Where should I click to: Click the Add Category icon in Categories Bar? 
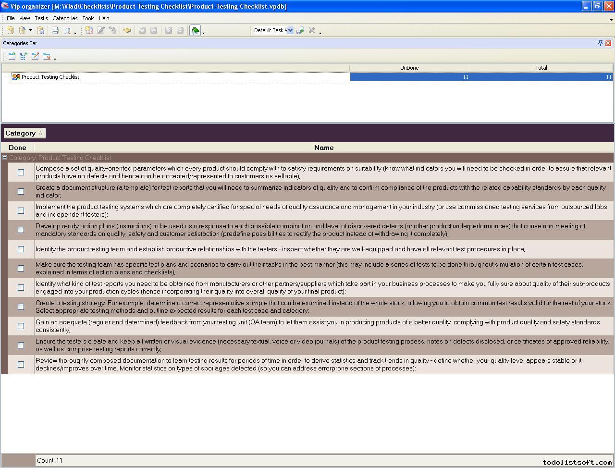(x=12, y=56)
